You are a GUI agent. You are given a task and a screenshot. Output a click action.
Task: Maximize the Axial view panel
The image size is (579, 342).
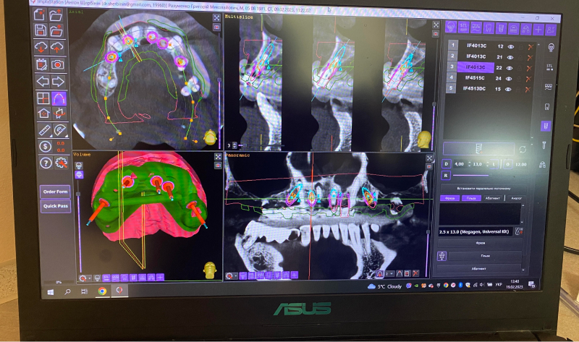(216, 15)
